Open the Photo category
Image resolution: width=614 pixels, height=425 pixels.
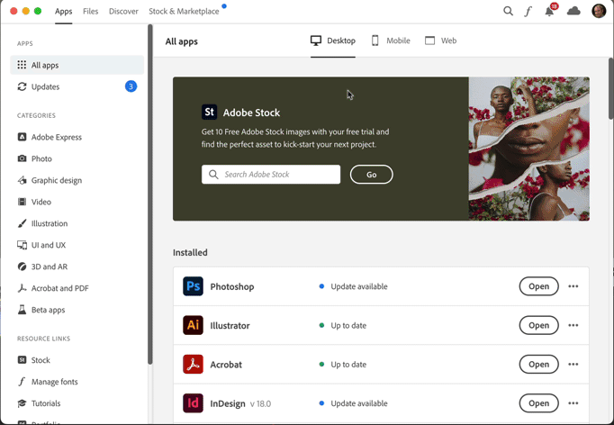click(x=34, y=158)
